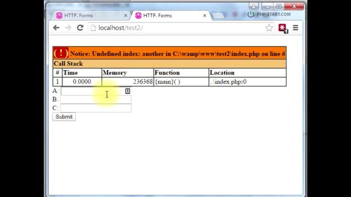The image size is (351, 197).
Task: Open a new tab with the new-tab button
Action: click(x=218, y=16)
